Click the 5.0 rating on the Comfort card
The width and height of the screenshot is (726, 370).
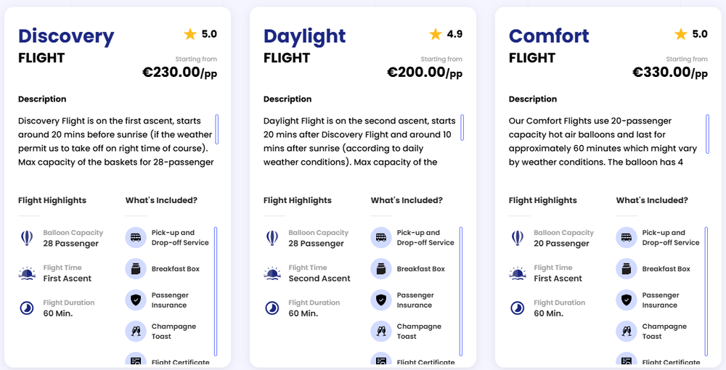[700, 34]
